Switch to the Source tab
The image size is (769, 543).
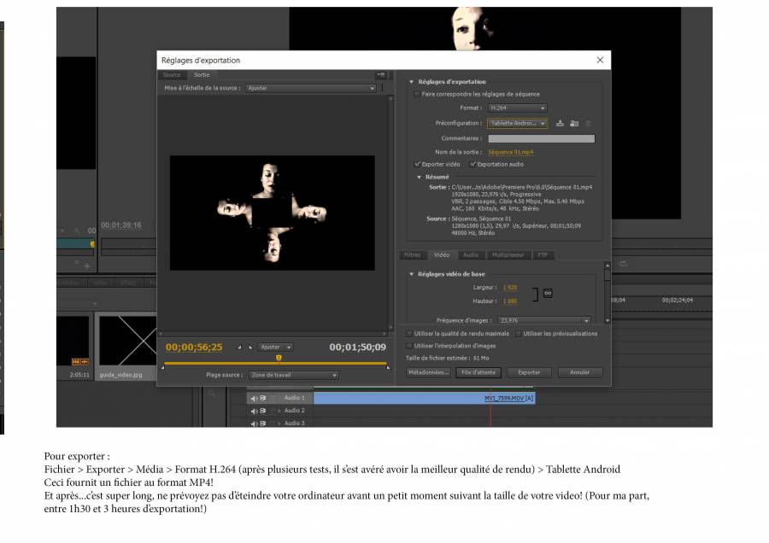pos(172,75)
